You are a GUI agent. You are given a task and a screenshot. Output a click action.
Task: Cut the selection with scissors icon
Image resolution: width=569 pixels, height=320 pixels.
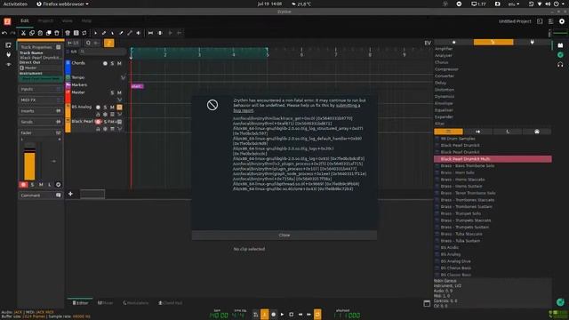click(23, 33)
